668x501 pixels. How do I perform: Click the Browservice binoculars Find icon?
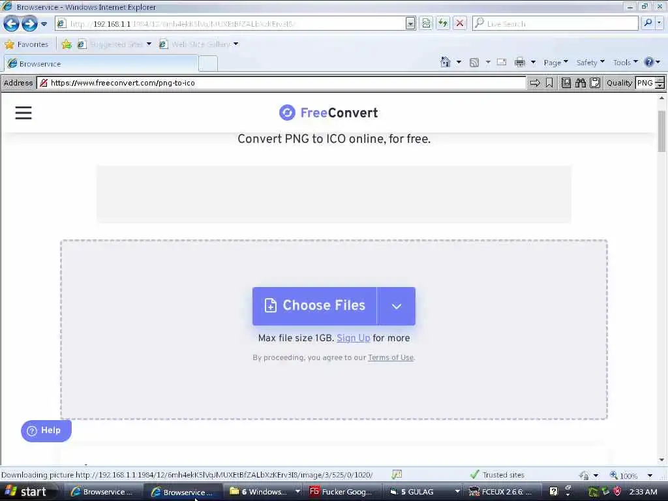[581, 83]
